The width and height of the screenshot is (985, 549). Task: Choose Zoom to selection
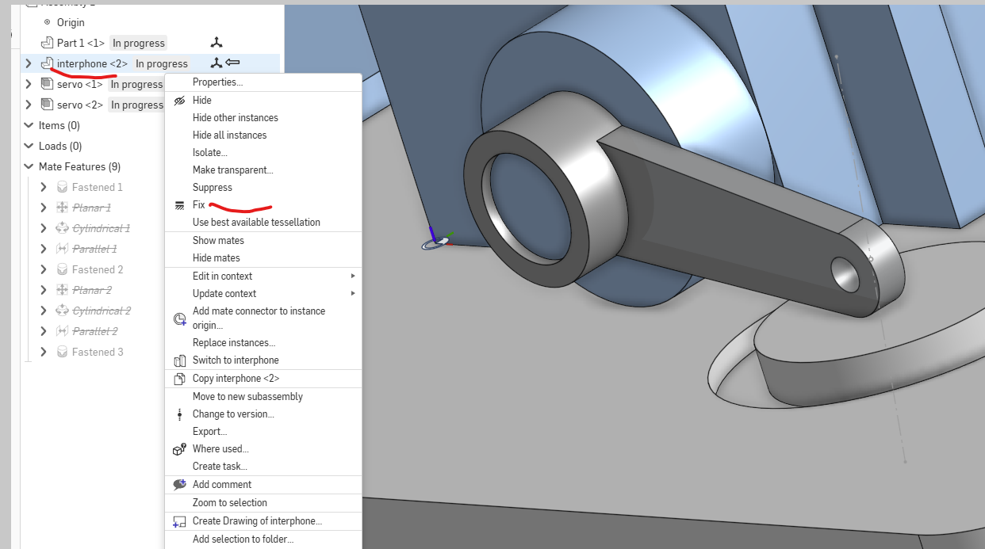(x=230, y=503)
